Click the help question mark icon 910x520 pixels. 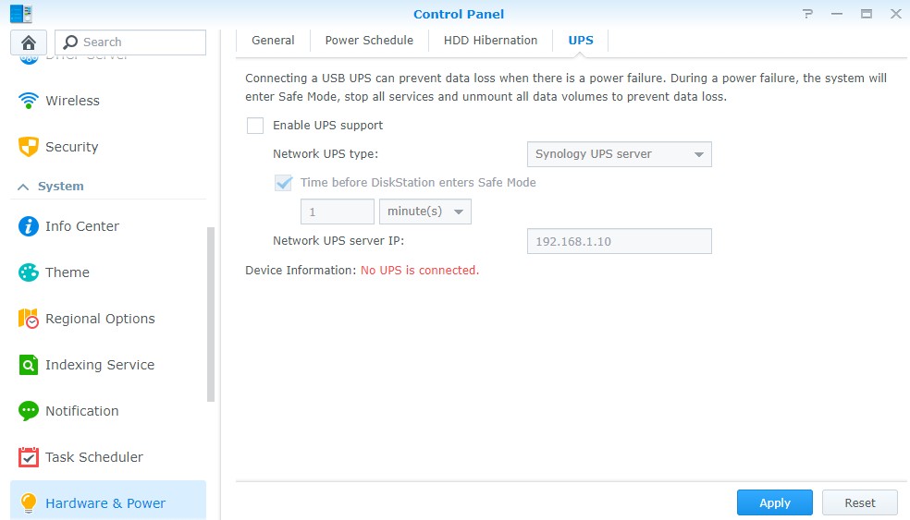click(808, 14)
